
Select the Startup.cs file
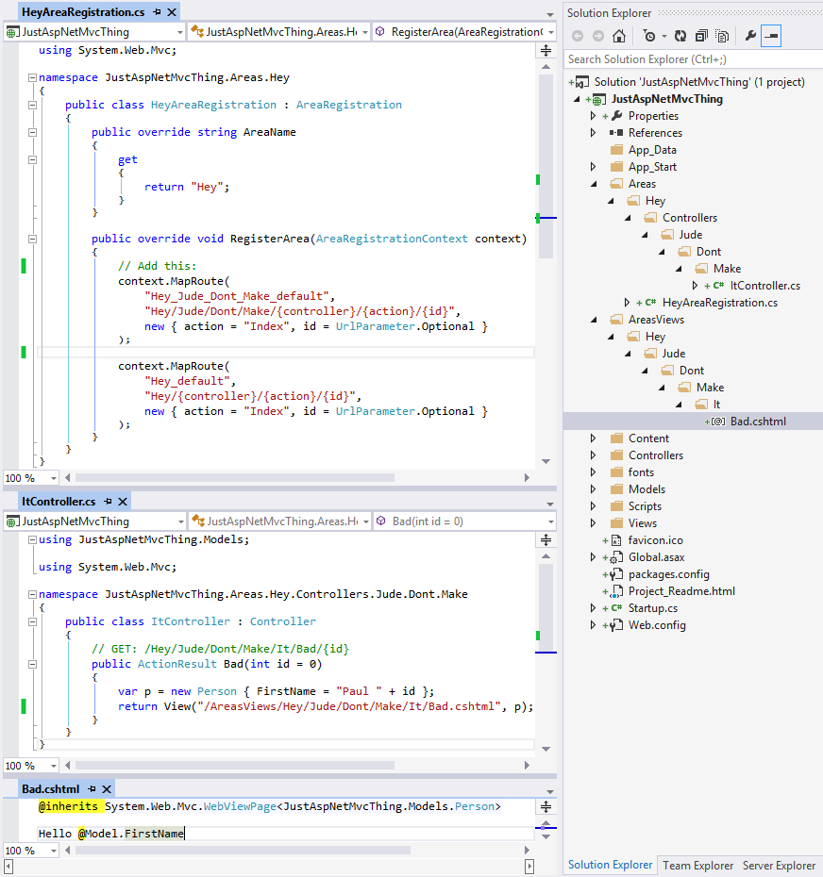click(x=653, y=608)
